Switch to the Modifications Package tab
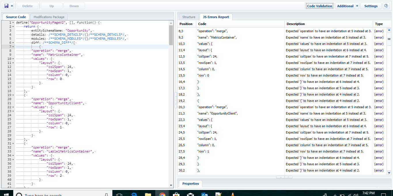Image resolution: width=393 pixels, height=196 pixels. click(x=49, y=17)
